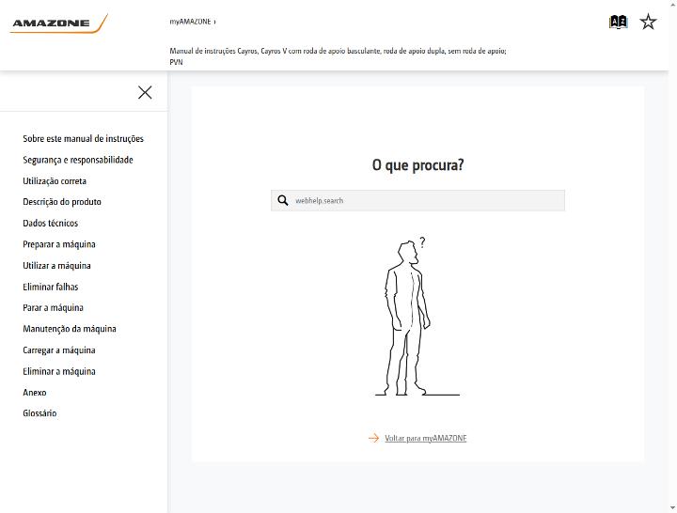Click the orange arrow beside Voltar link
The image size is (677, 513).
pos(373,439)
